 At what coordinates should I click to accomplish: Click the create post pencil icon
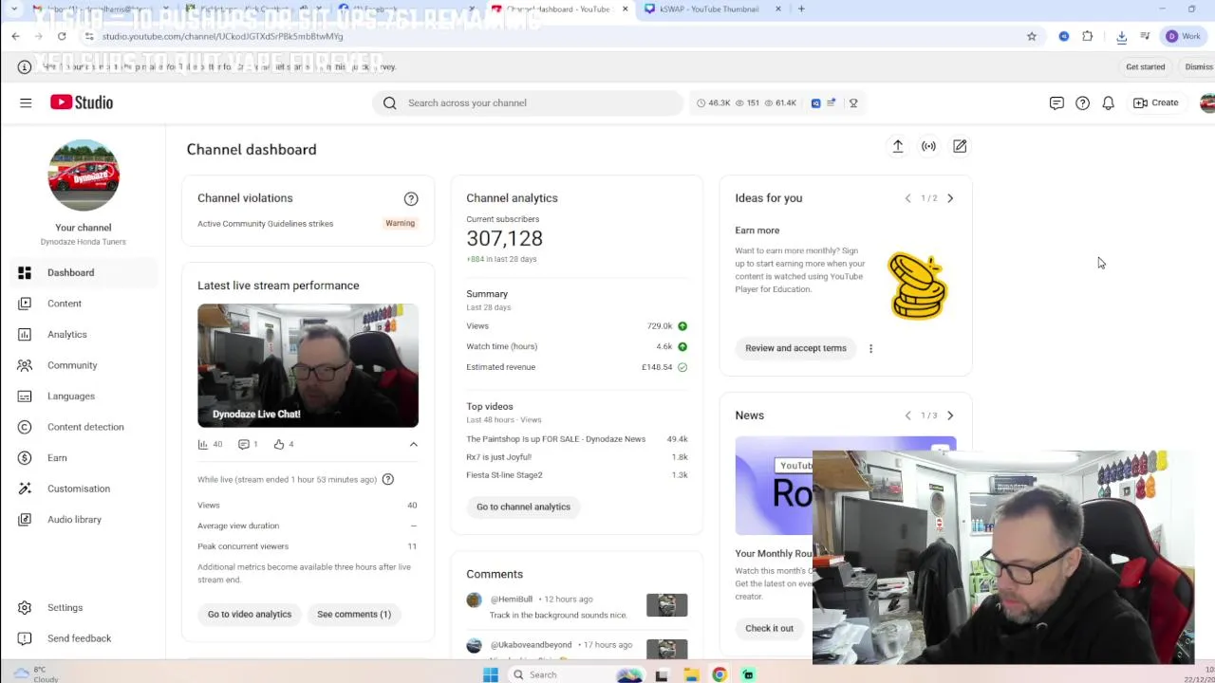[x=960, y=146]
